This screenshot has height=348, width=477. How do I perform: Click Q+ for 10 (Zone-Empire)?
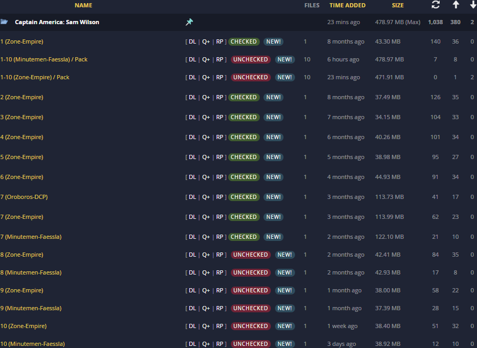(206, 326)
